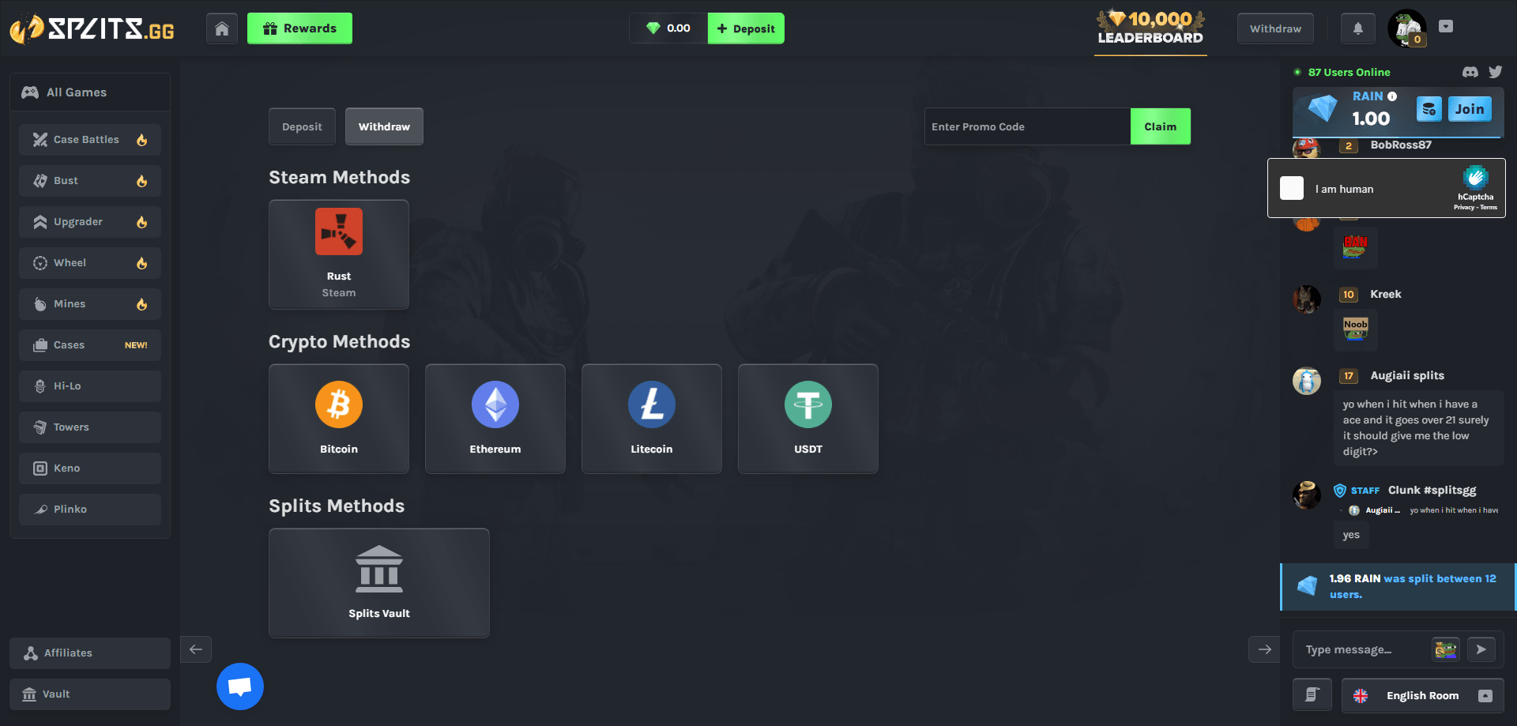Screen dimensions: 1517x726
Task: Select the Ethereum method
Action: tap(495, 419)
